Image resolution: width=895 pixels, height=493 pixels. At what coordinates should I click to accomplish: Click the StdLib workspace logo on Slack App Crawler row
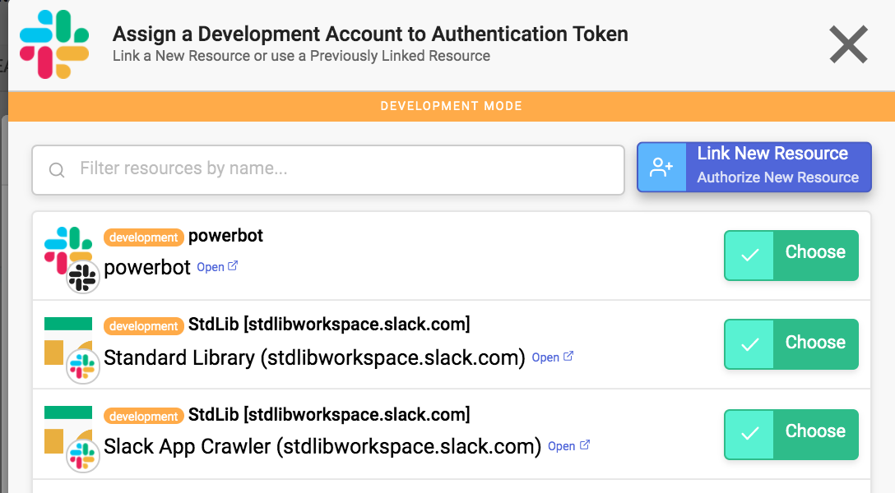(68, 430)
